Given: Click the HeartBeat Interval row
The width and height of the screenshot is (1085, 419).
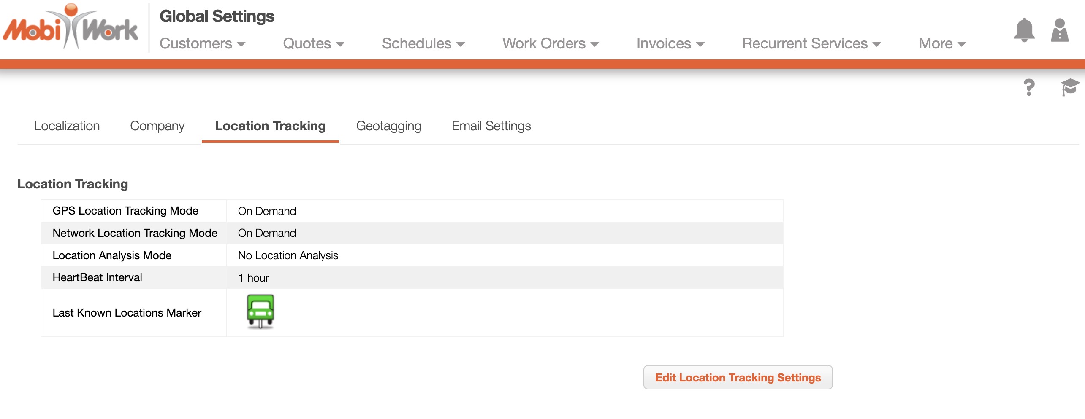Looking at the screenshot, I should 412,277.
